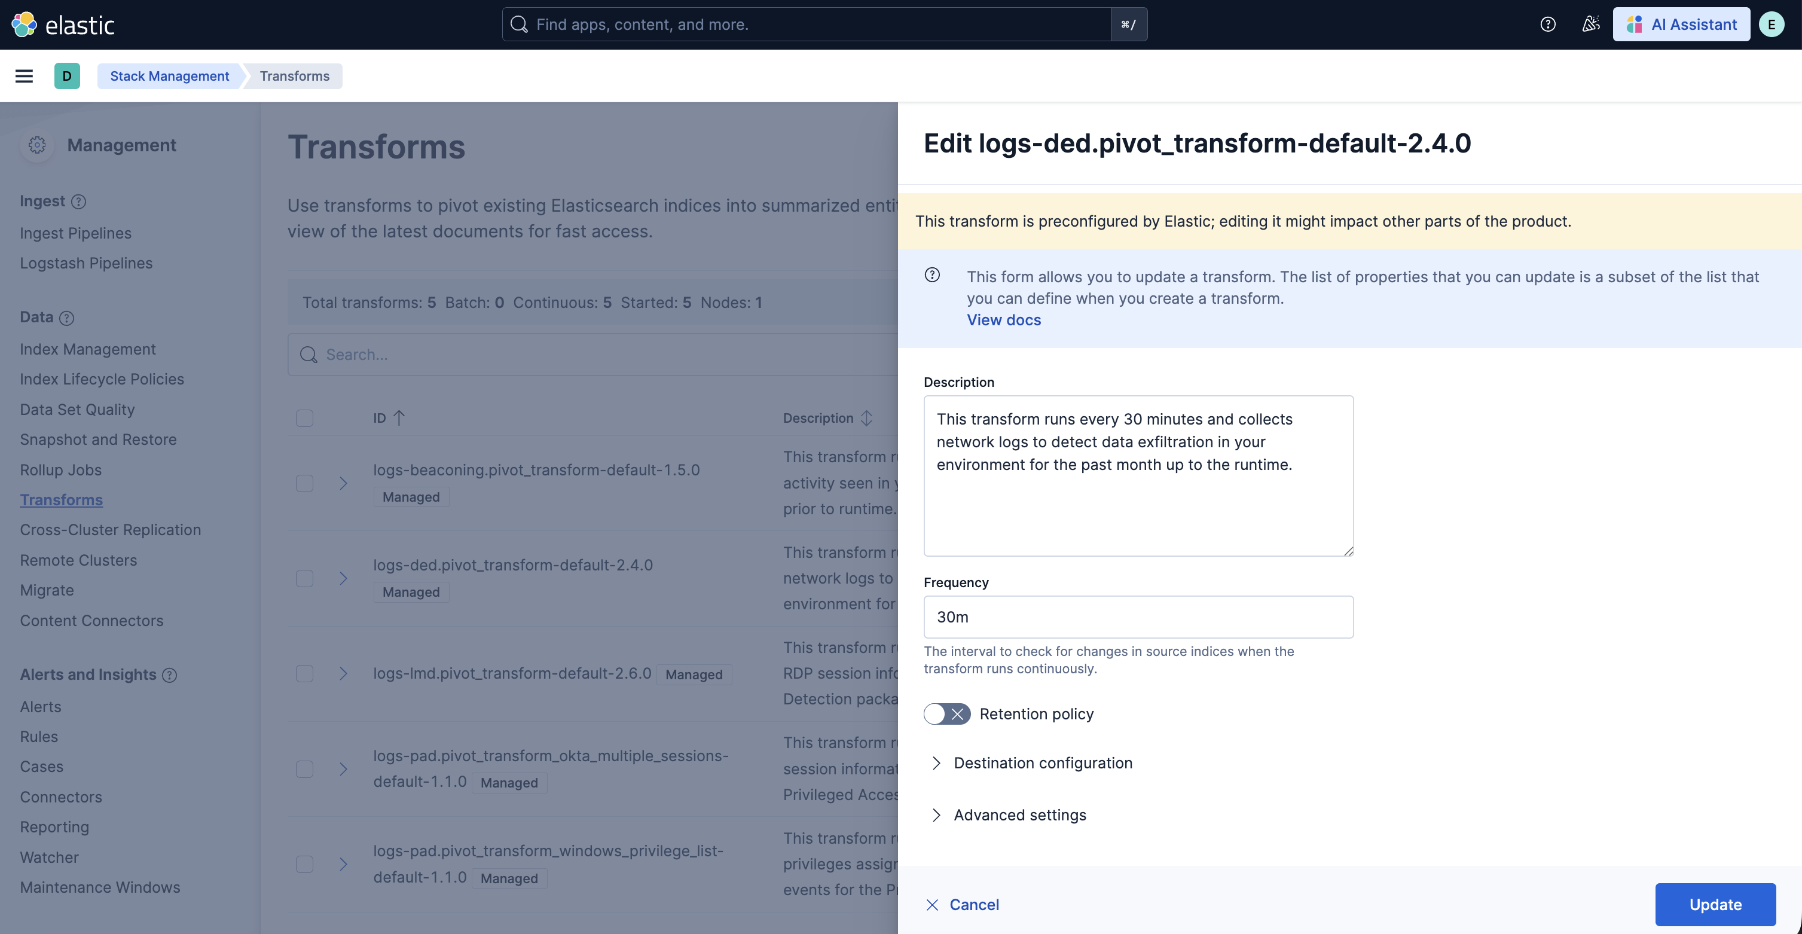Open the news feed icon
Viewport: 1802px width, 934px height.
[x=1591, y=24]
